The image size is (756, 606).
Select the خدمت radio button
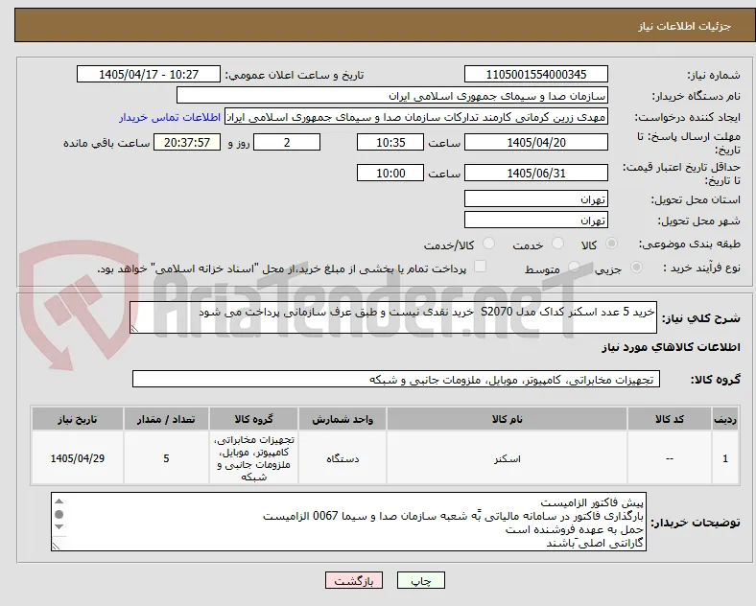pyautogui.click(x=557, y=244)
